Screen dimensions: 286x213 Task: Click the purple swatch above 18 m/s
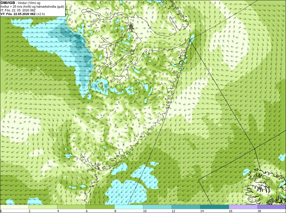(272, 207)
